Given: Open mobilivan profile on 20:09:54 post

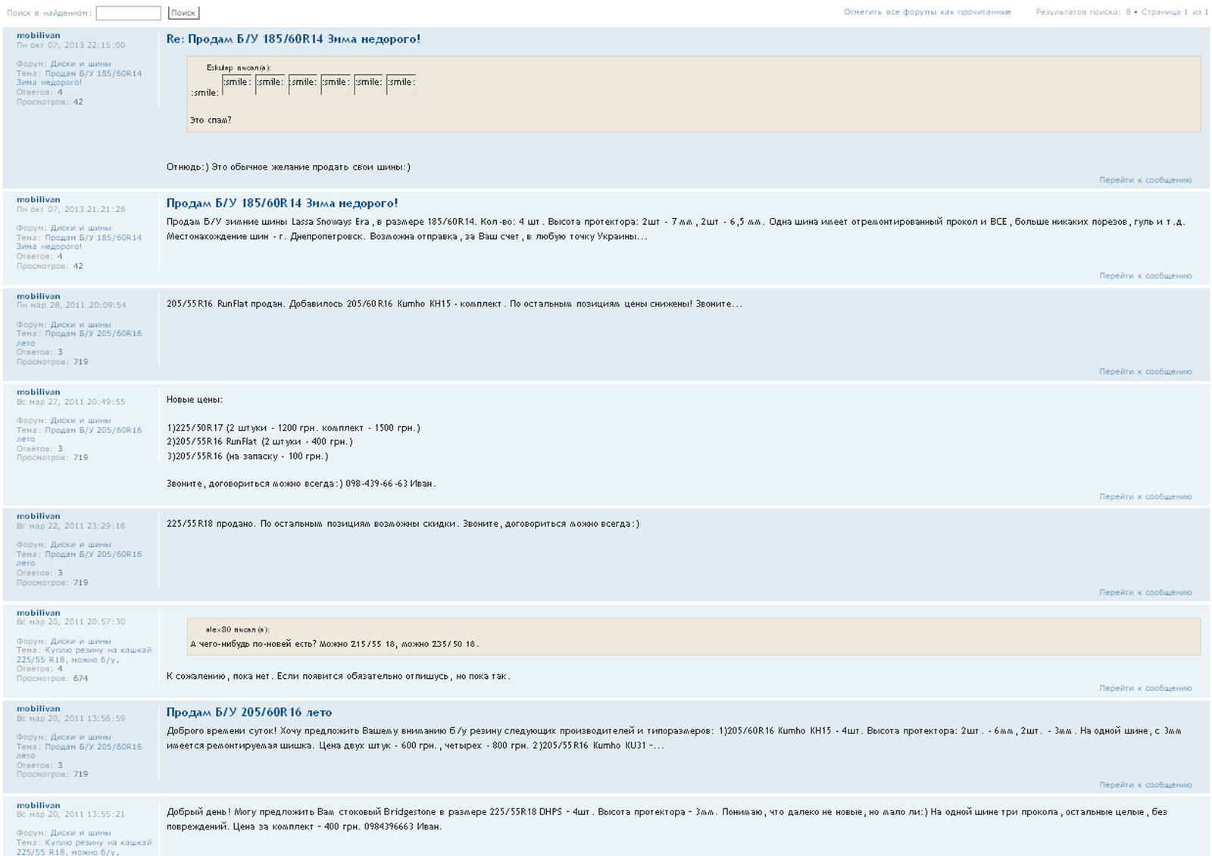Looking at the screenshot, I should click(38, 297).
